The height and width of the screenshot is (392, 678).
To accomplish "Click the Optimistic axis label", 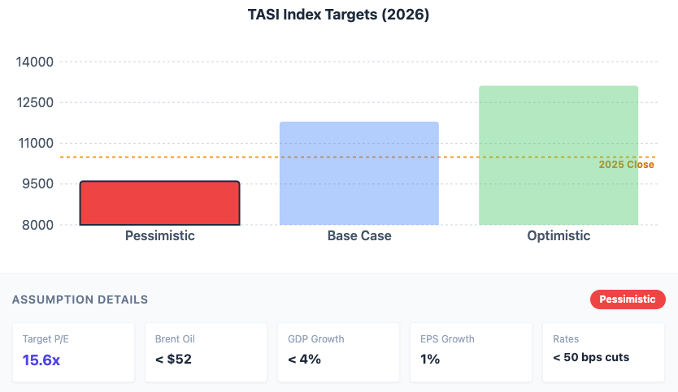I will tap(558, 236).
